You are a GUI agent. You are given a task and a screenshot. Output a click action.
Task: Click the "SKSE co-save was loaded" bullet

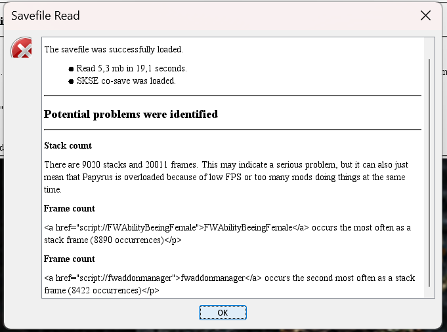[126, 81]
